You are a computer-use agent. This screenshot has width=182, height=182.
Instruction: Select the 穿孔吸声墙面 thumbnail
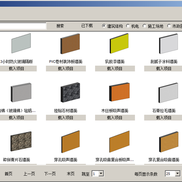tap(70, 142)
